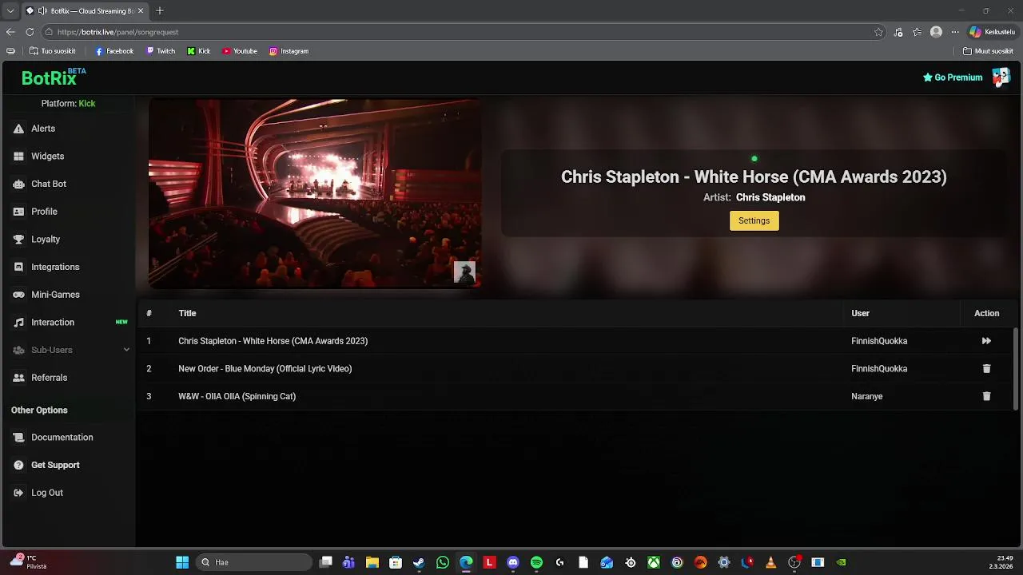Open Get Support from its question mark icon
This screenshot has height=575, width=1023.
18,465
